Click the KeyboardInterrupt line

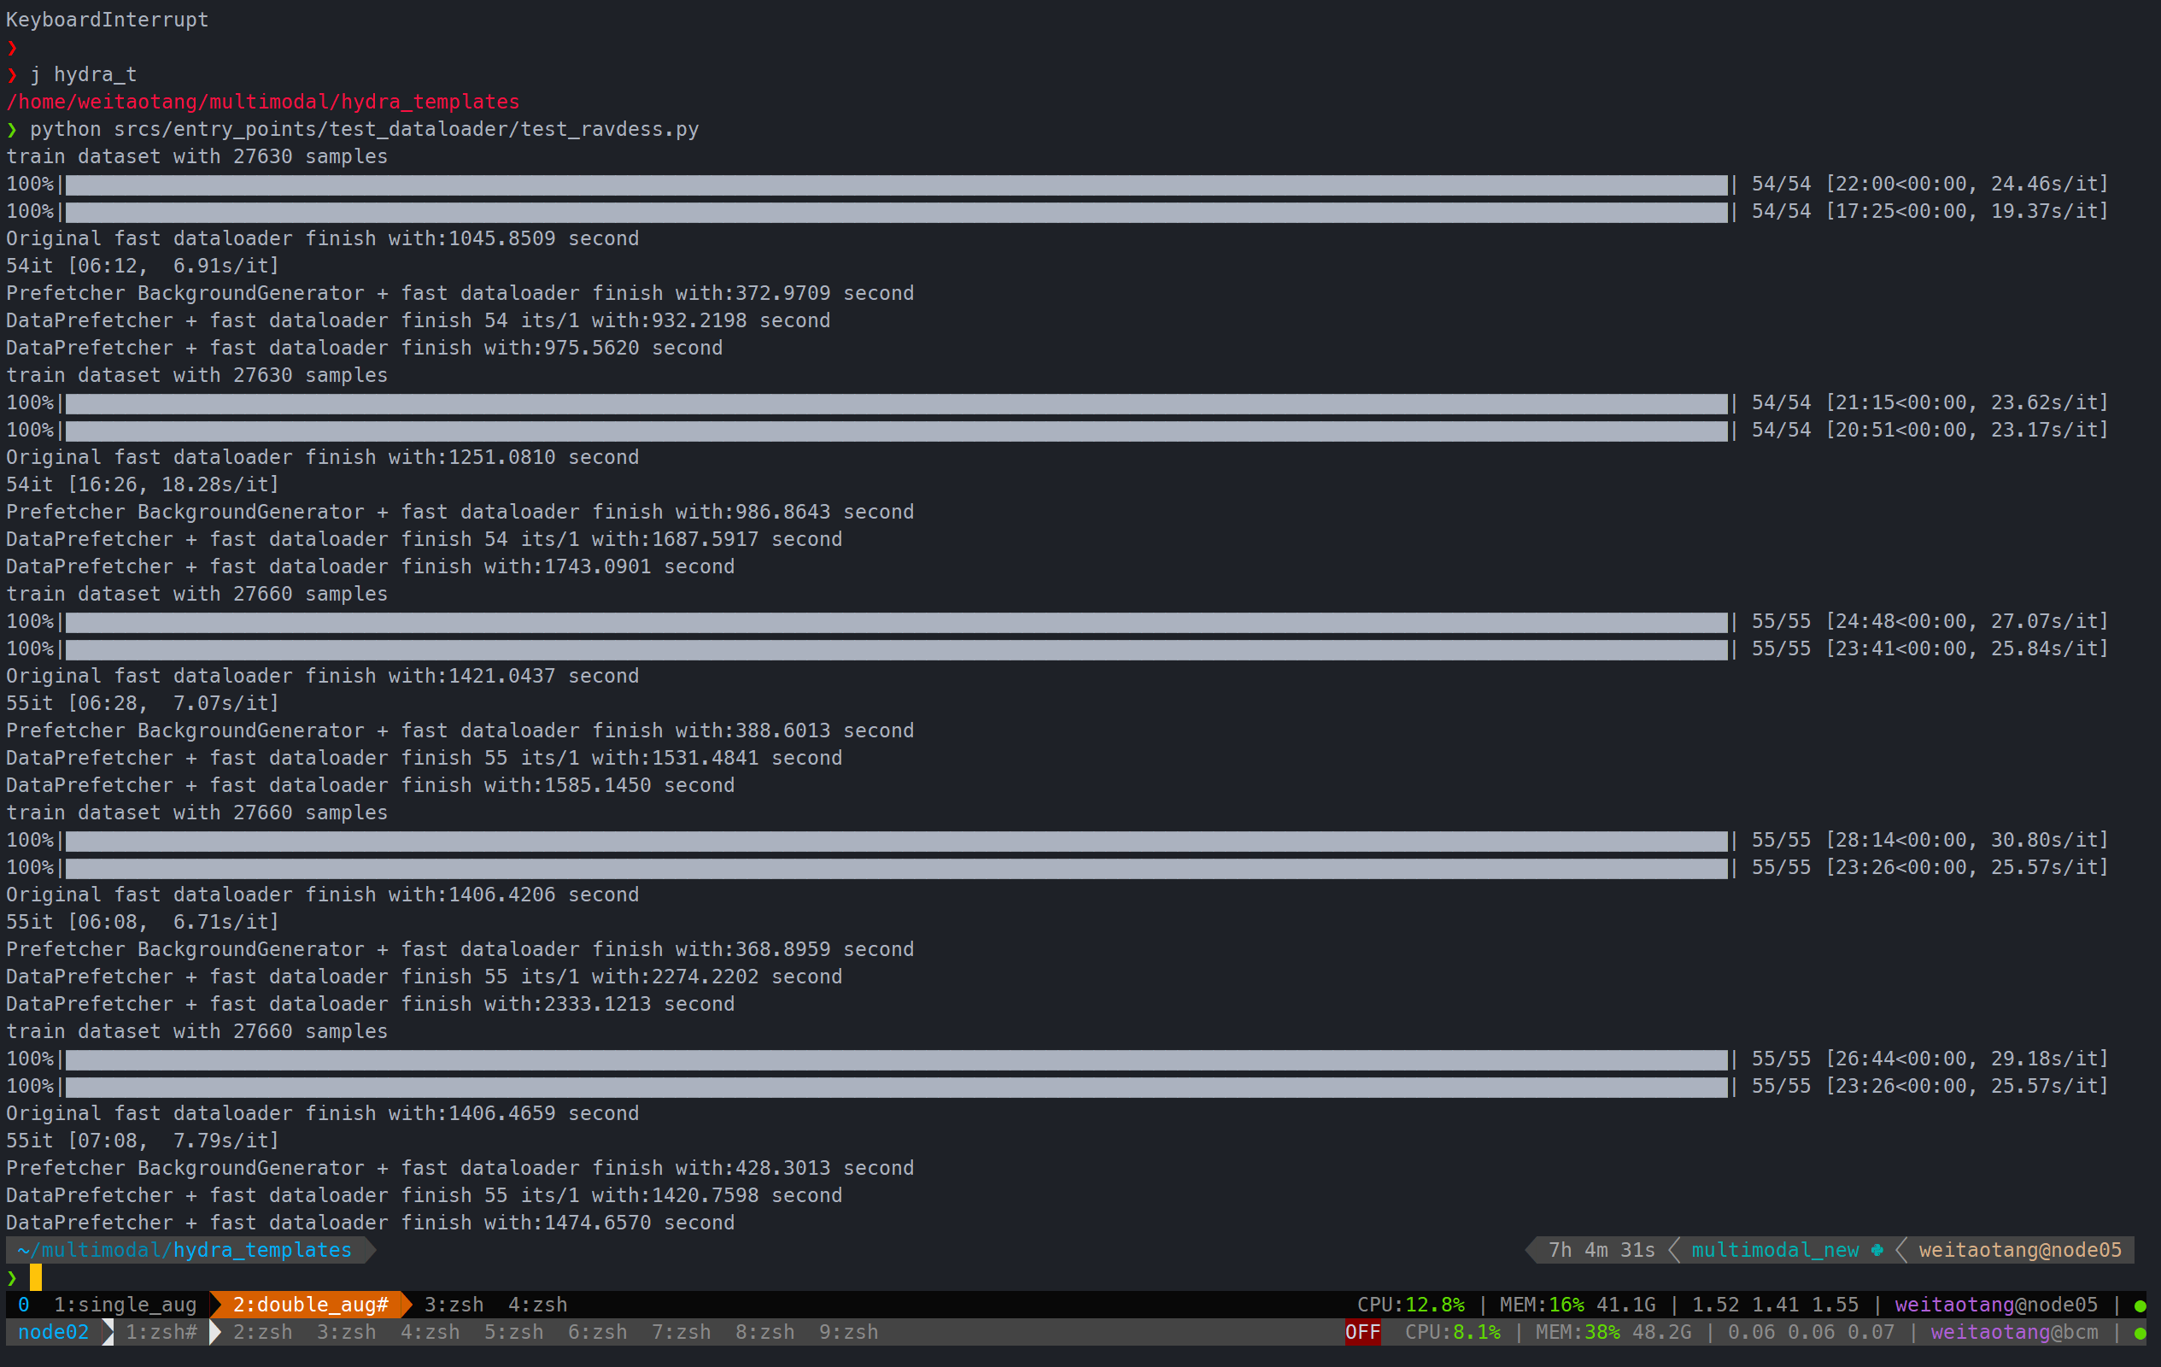(x=107, y=19)
